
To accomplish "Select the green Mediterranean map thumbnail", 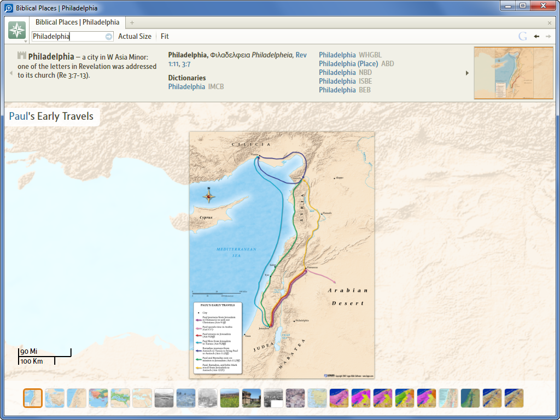I will [x=120, y=398].
